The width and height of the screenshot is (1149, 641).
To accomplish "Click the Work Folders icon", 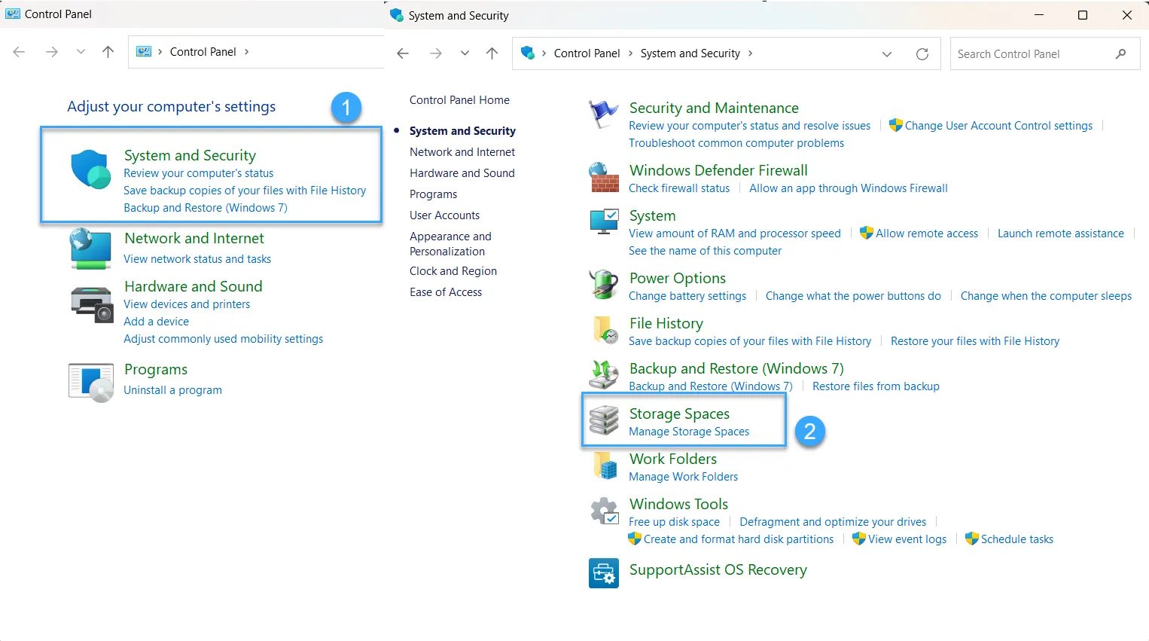I will pos(605,465).
